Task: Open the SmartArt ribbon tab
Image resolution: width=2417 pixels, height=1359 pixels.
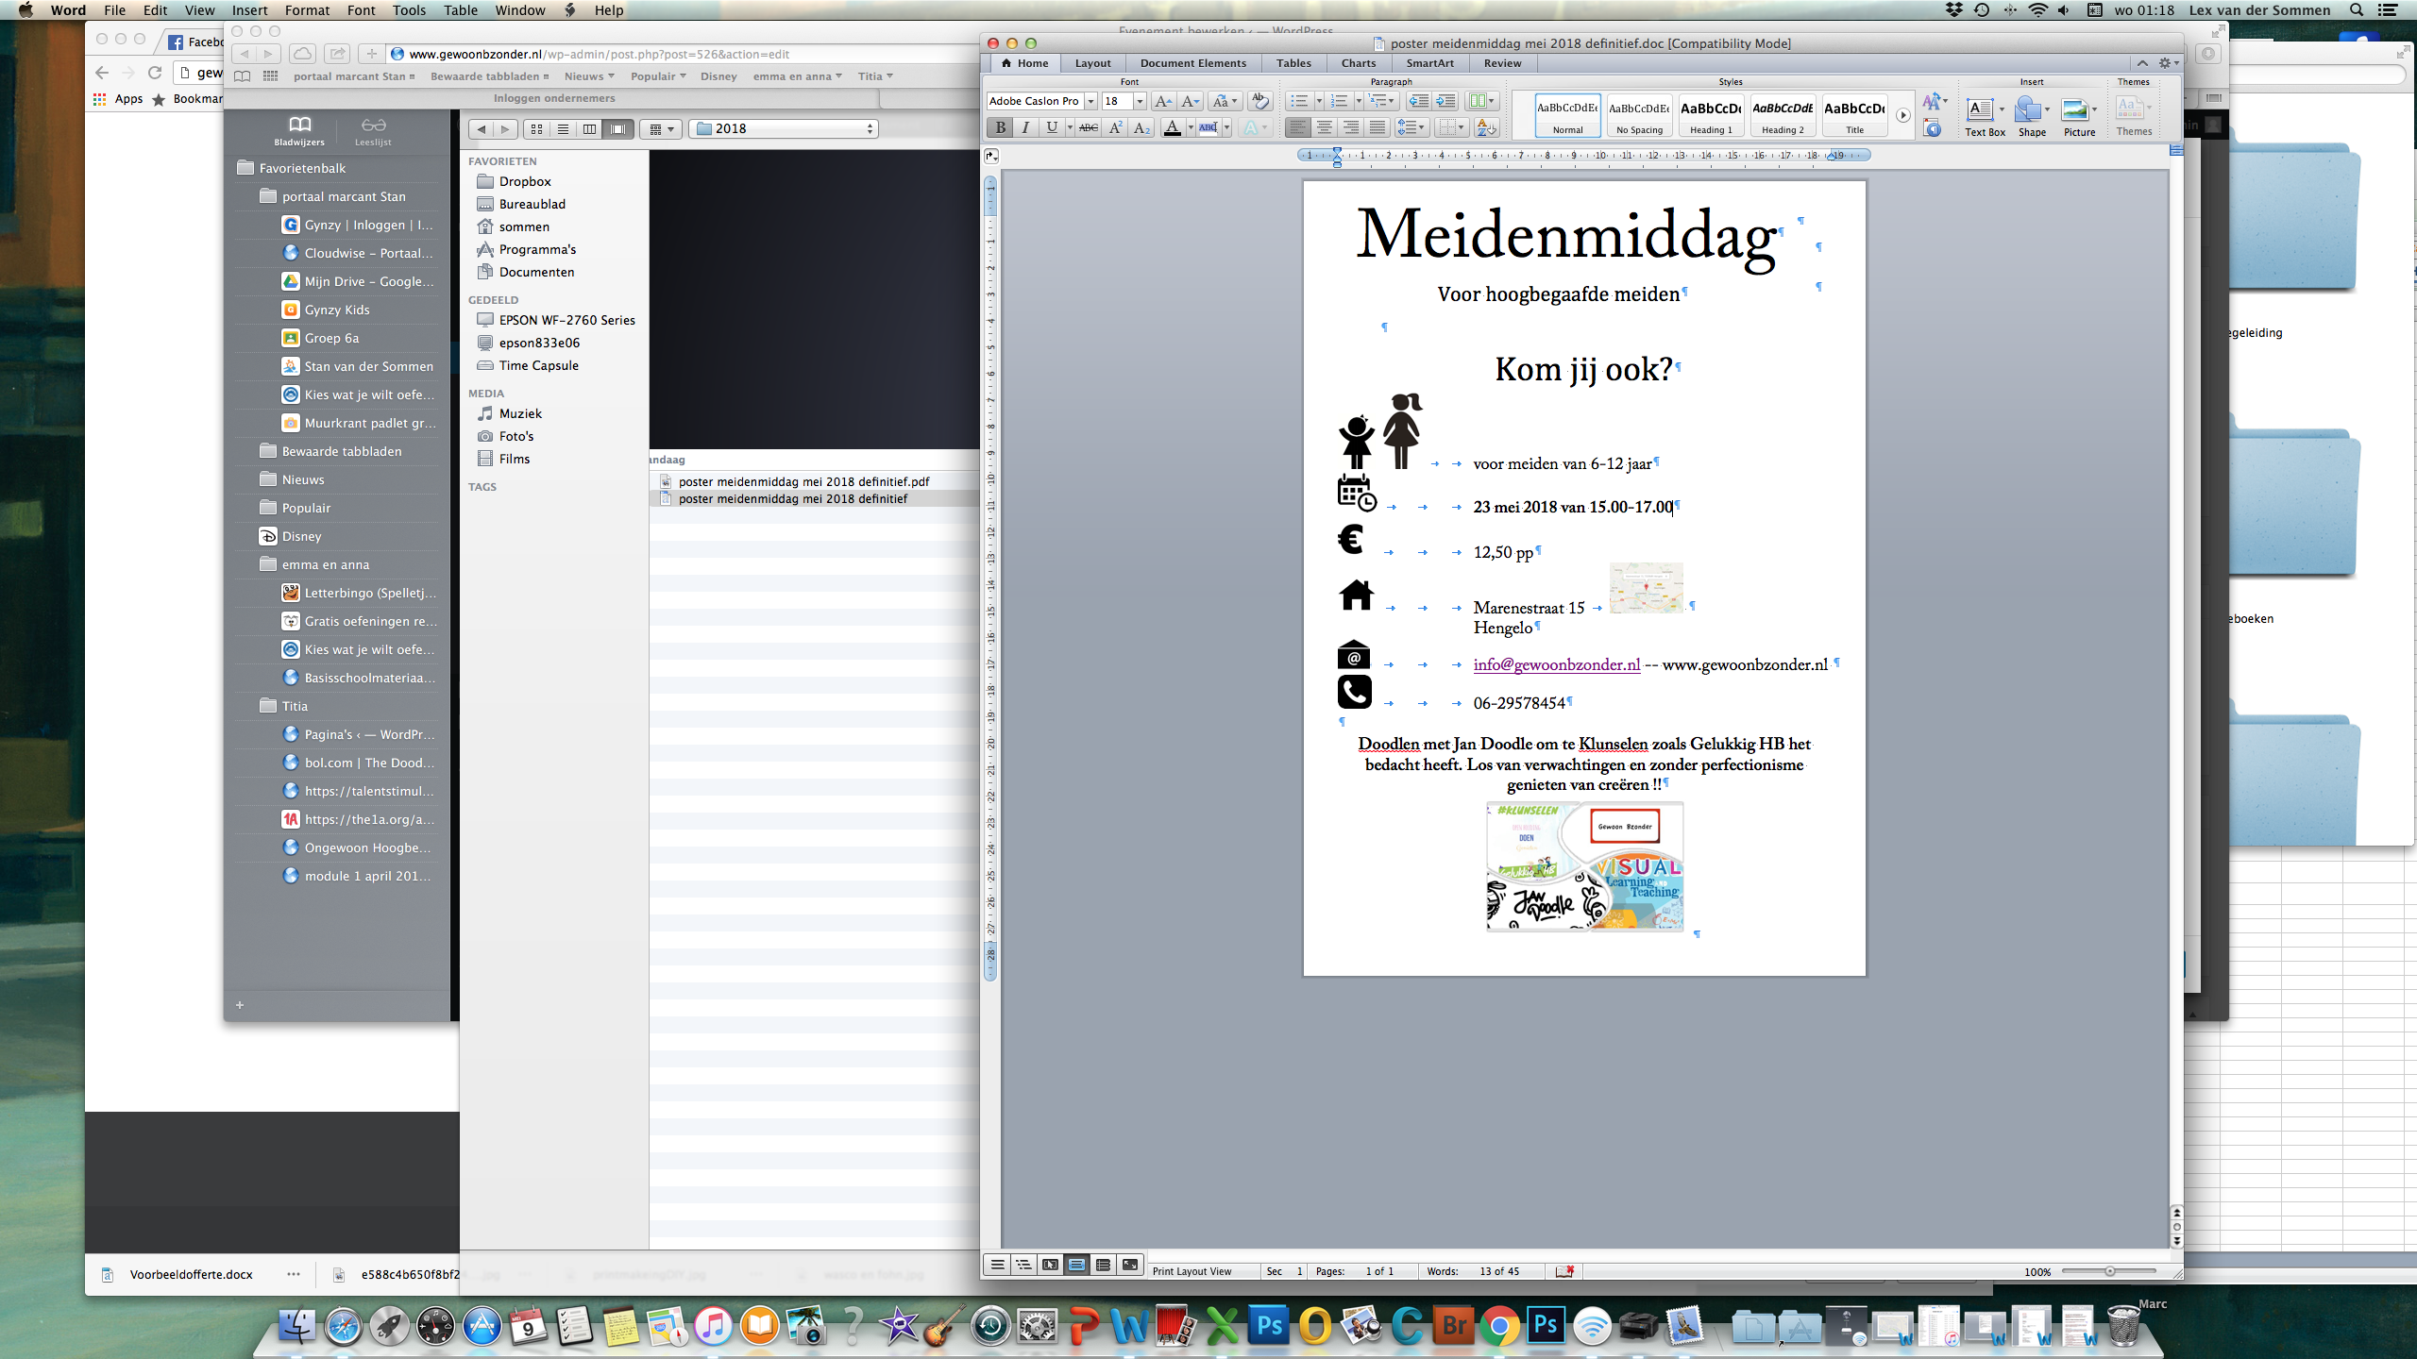Action: click(x=1429, y=63)
